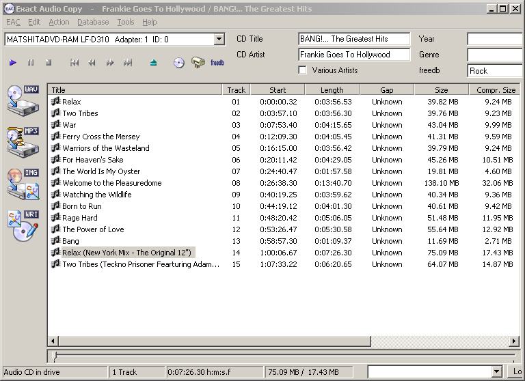Open the Edit menu
This screenshot has height=381, width=525.
point(34,22)
